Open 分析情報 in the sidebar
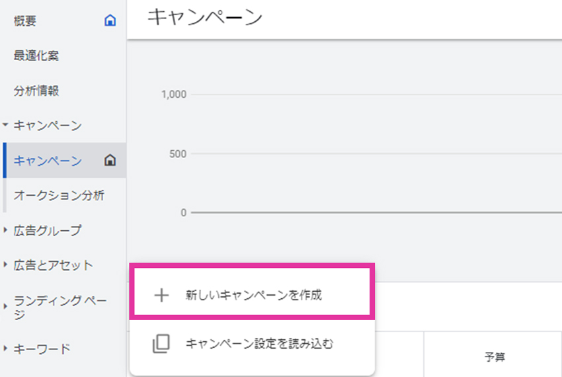This screenshot has height=377, width=562. point(36,91)
